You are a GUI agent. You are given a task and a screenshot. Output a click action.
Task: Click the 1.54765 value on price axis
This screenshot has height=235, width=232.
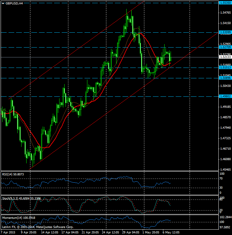tap(224, 13)
